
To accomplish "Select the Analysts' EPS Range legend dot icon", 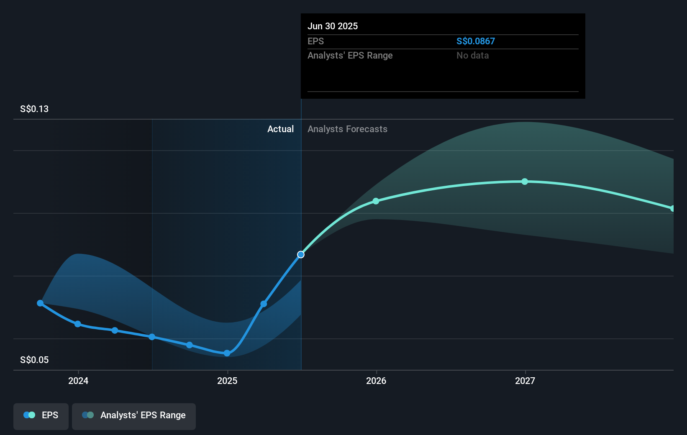I will (87, 415).
